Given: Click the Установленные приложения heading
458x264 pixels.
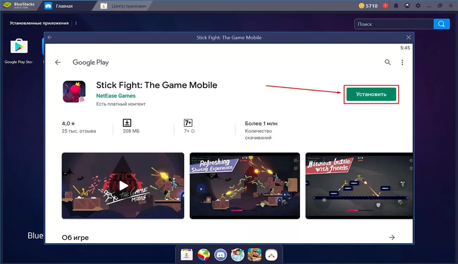Looking at the screenshot, I should [39, 23].
